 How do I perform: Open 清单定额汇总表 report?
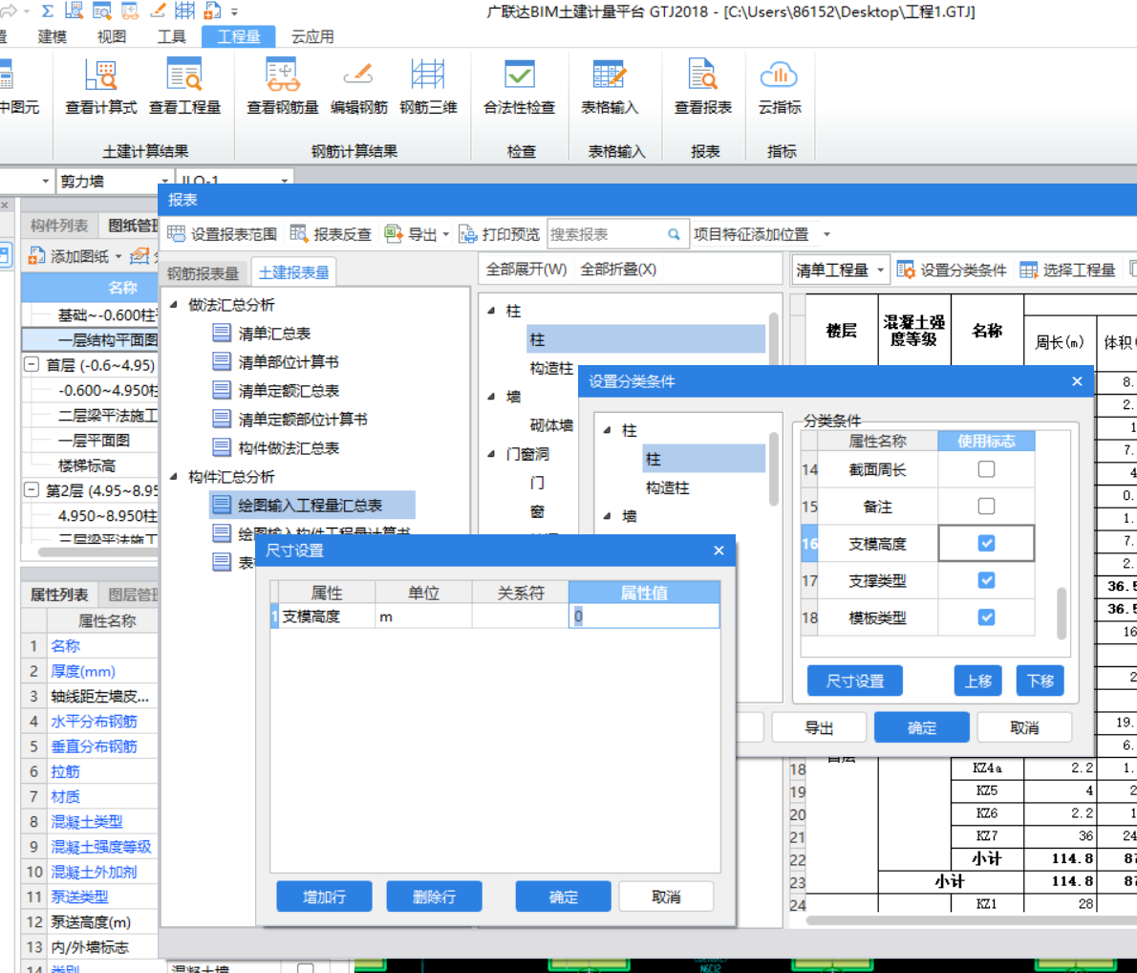pos(275,390)
